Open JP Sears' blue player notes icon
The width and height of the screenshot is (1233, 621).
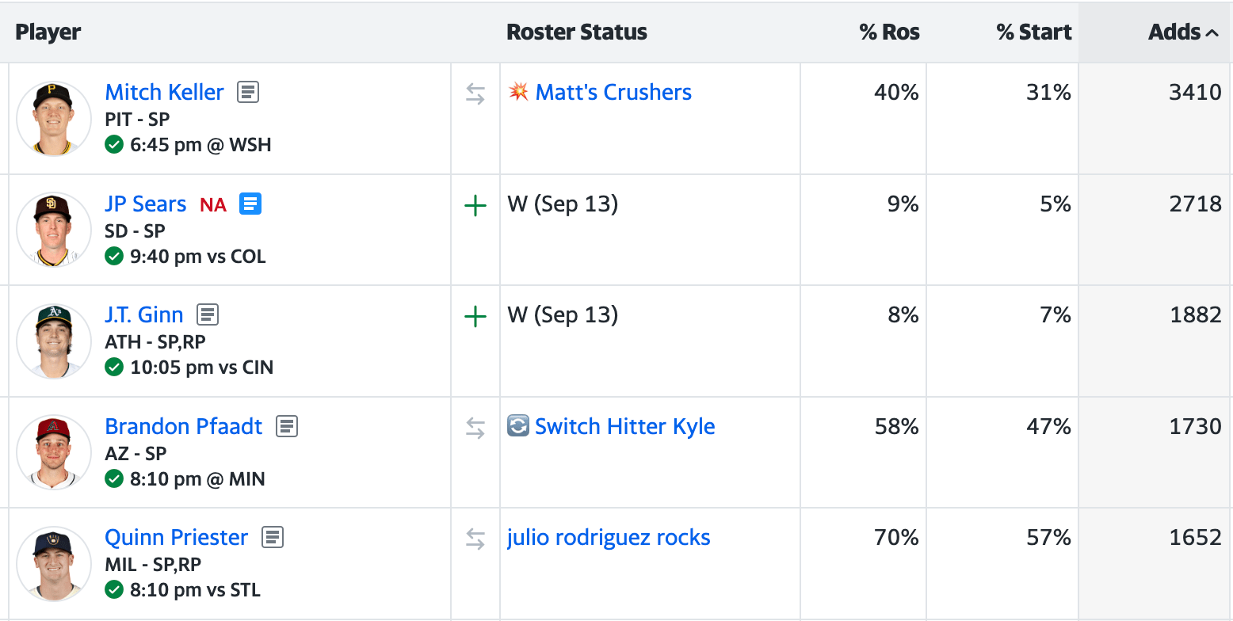click(250, 204)
